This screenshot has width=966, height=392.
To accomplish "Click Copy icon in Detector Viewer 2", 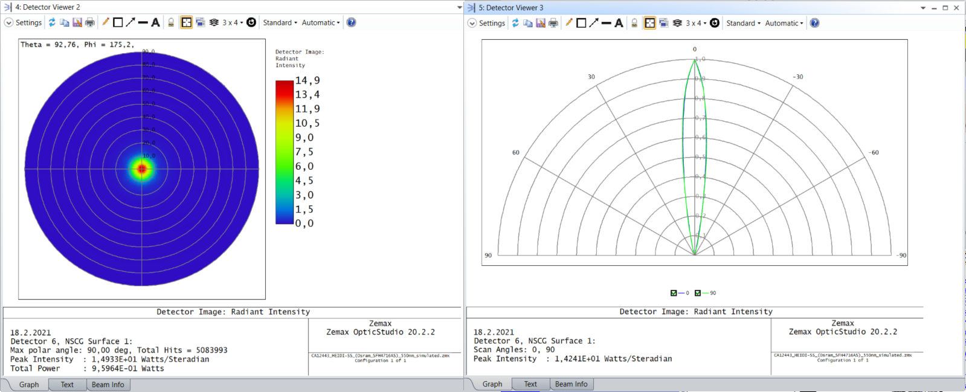I will [x=65, y=22].
